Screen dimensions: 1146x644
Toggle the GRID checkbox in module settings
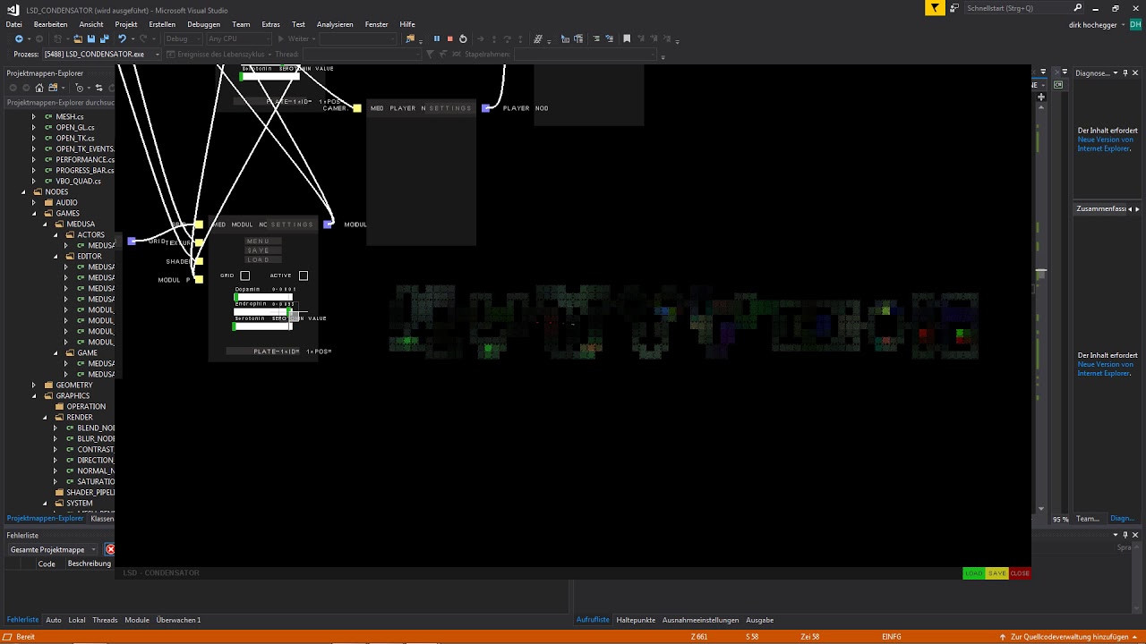click(x=245, y=275)
